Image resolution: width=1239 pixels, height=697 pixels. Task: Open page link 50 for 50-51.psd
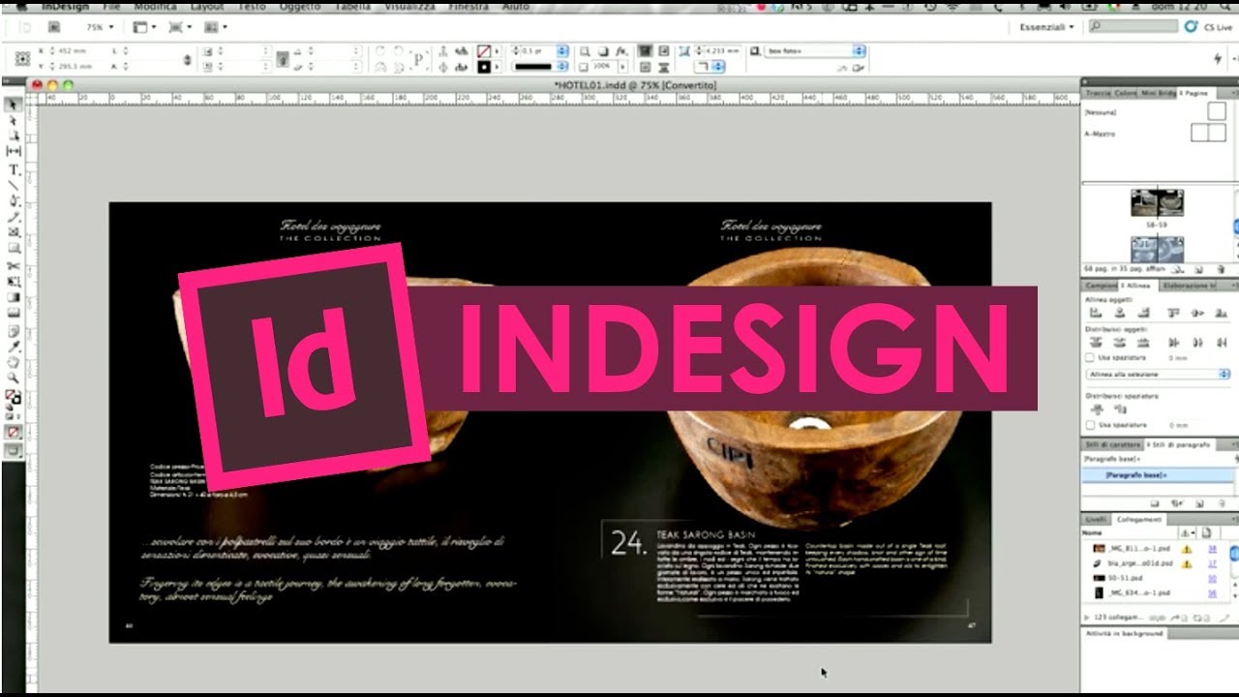tap(1212, 578)
